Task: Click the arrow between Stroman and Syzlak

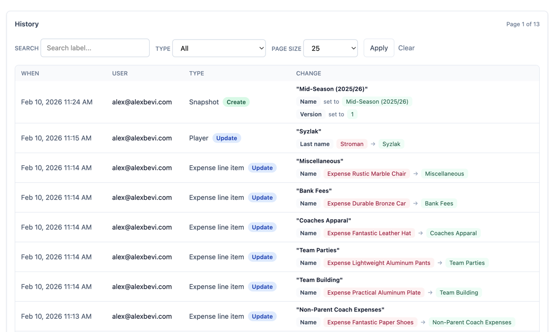Action: point(373,144)
